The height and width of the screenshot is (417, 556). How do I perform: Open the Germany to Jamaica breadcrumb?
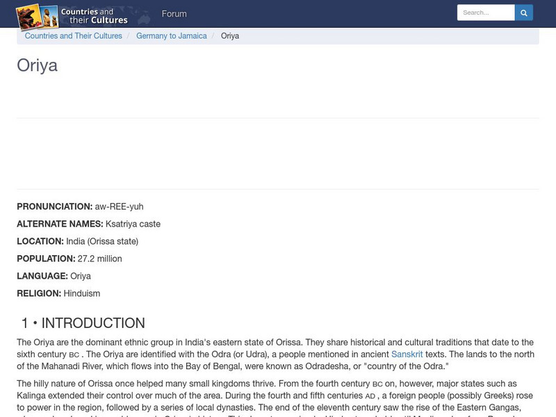pos(171,36)
